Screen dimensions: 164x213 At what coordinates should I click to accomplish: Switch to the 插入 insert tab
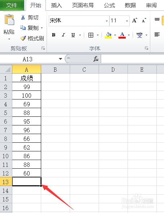click(x=56, y=5)
